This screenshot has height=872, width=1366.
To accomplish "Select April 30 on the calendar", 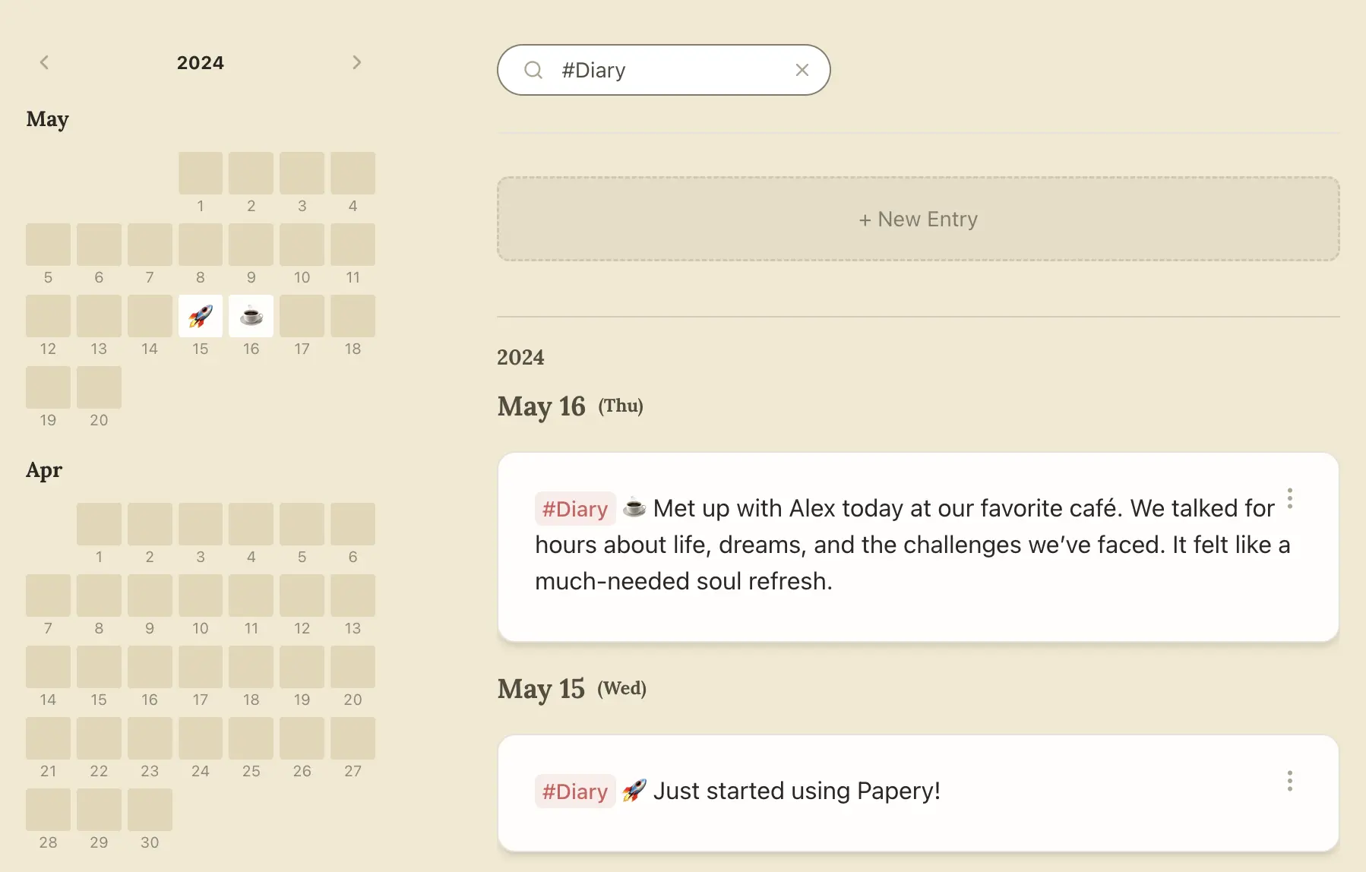I will point(150,810).
